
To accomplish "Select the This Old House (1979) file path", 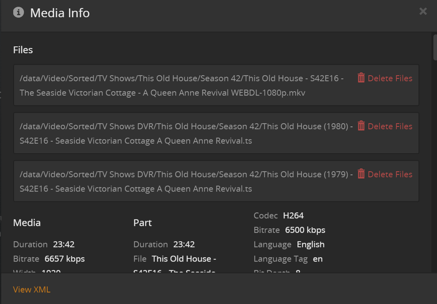I will [186, 181].
